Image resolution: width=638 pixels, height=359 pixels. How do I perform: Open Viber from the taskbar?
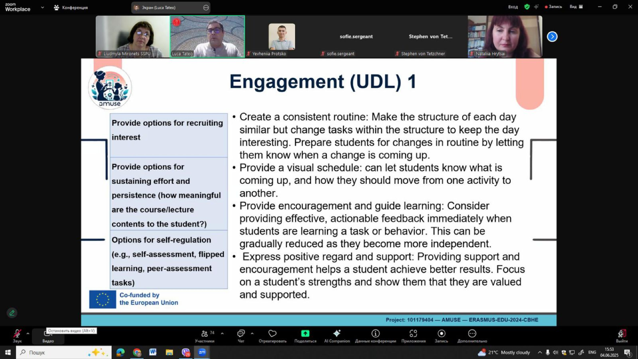coord(186,352)
